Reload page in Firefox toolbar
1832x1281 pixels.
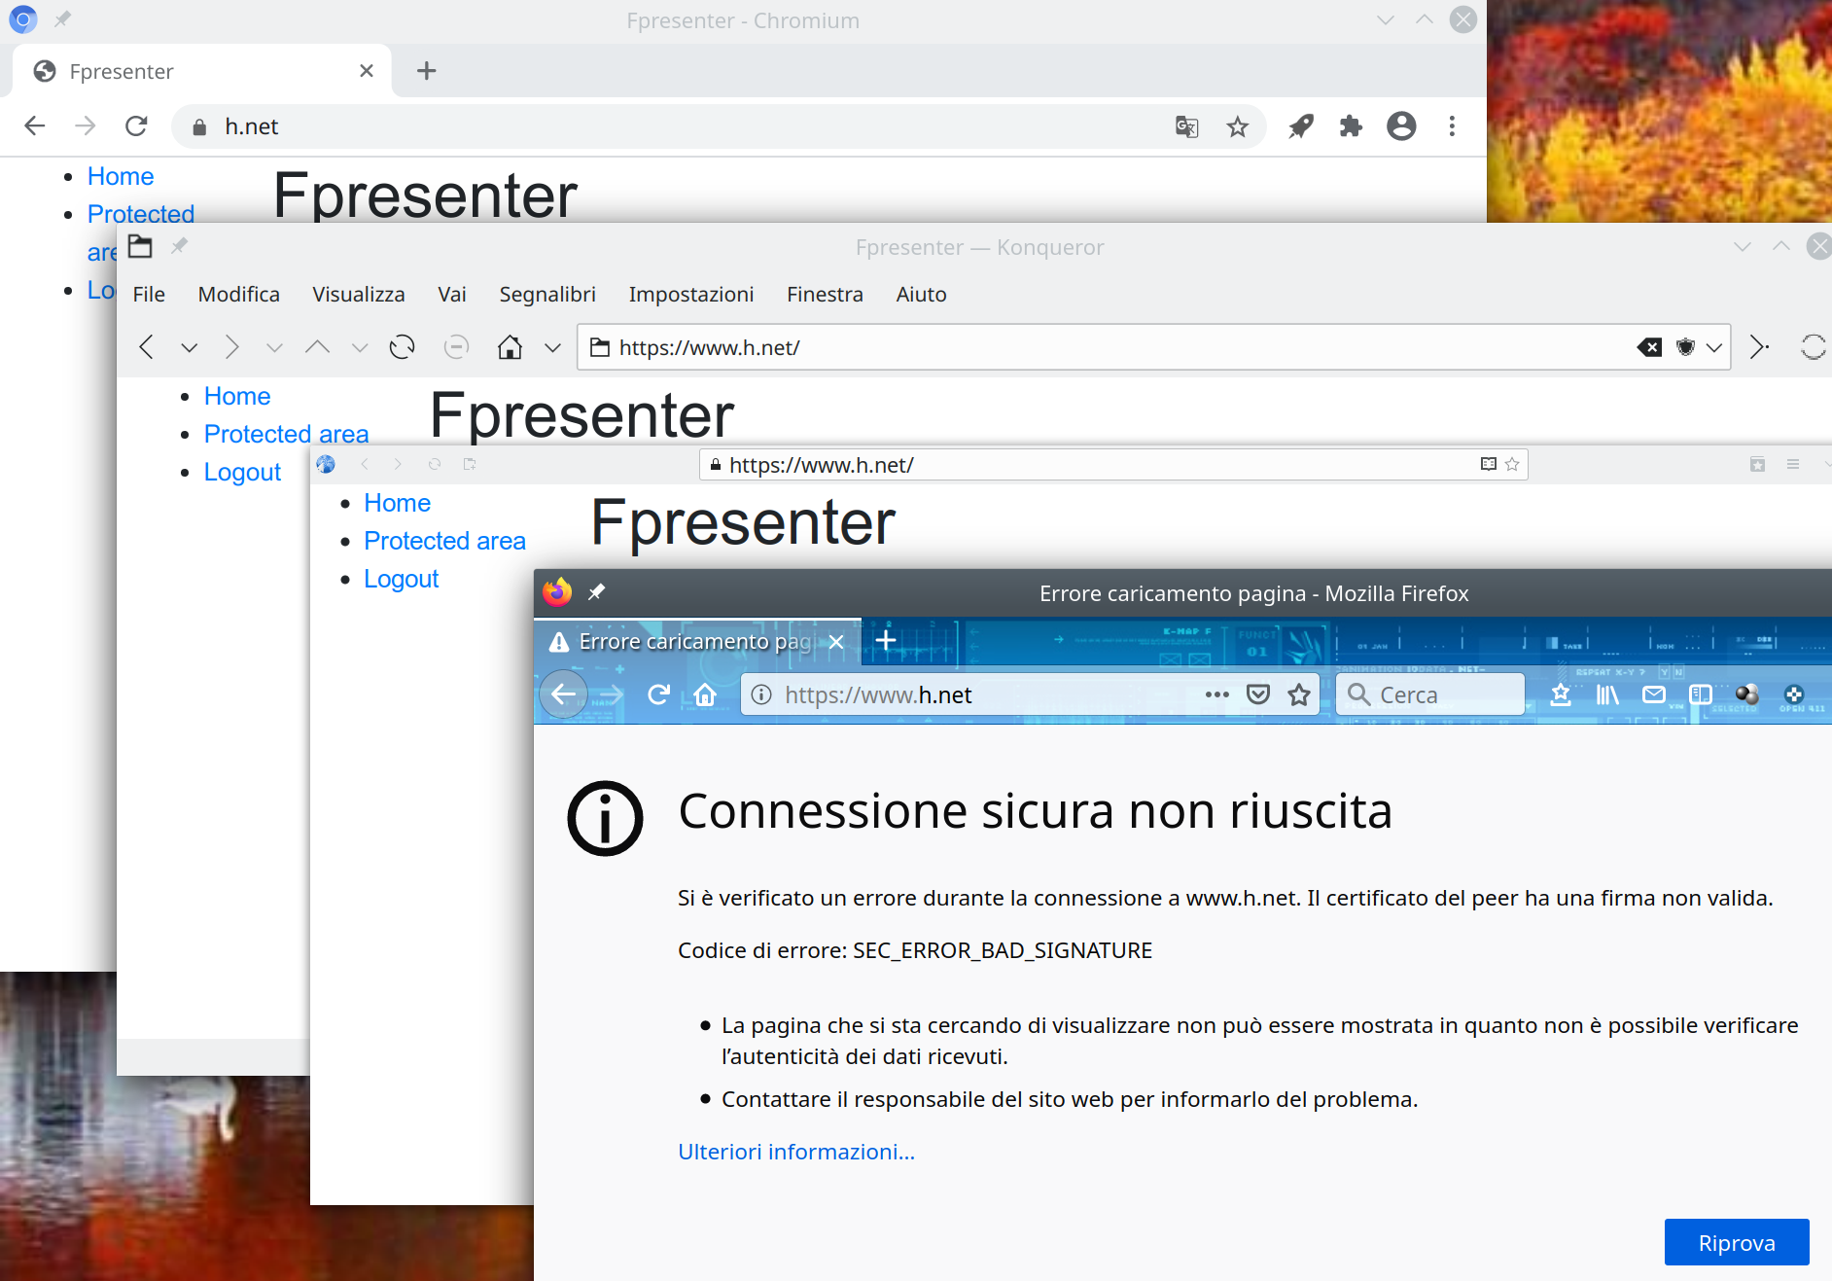(x=658, y=694)
